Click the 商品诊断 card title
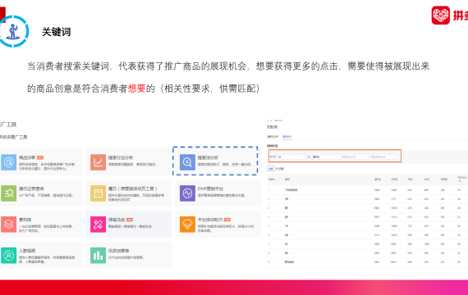The height and width of the screenshot is (295, 468). point(27,157)
